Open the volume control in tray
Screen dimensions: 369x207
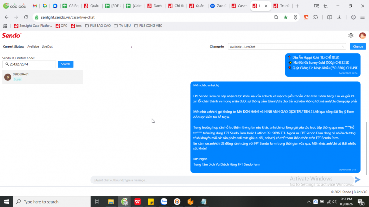point(335,202)
